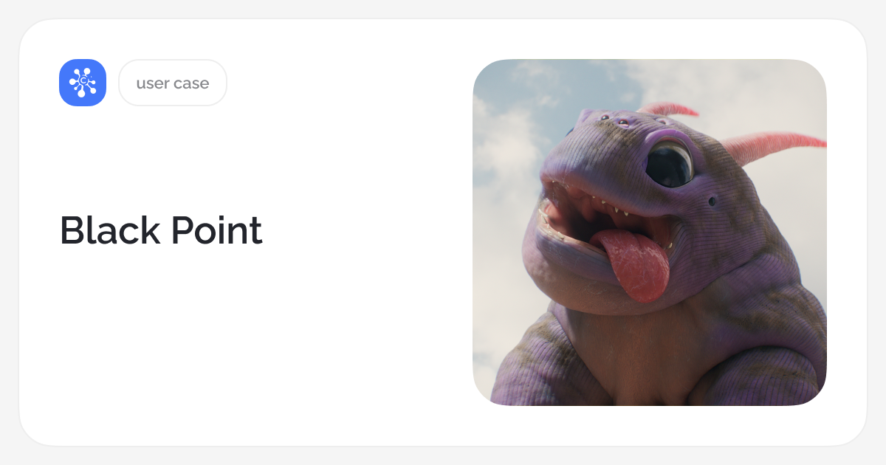Click the word "case" in the tag
This screenshot has height=465, width=886.
(192, 83)
